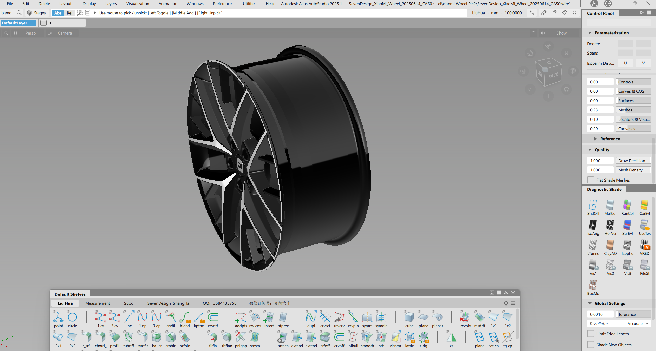Toggle Shade New Objects checkbox
This screenshot has height=351, width=656.
pyautogui.click(x=590, y=345)
